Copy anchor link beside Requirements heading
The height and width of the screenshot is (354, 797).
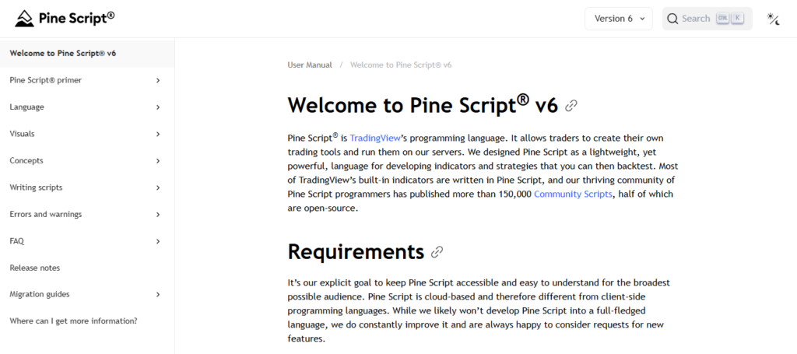click(437, 252)
